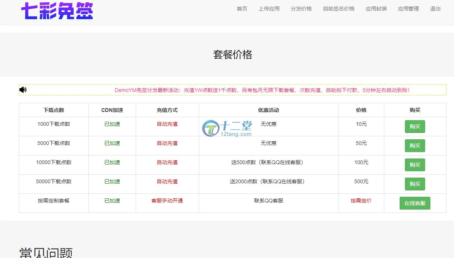Click the 套餐价格 page heading
454x258 pixels.
coord(232,55)
